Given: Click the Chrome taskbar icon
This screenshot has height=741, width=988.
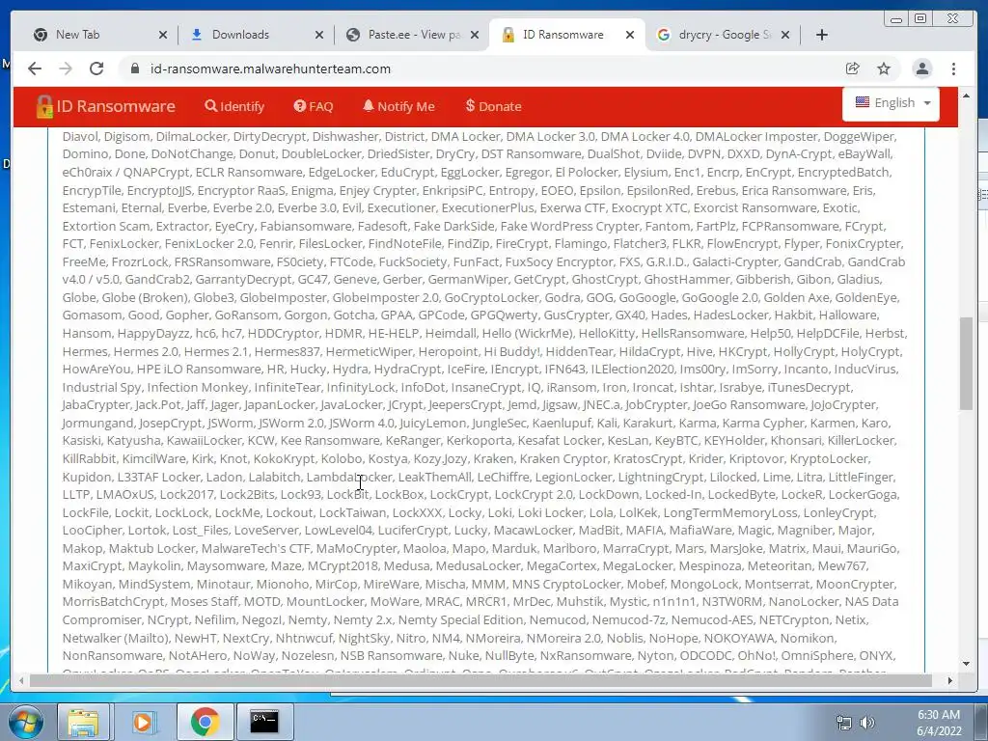Looking at the screenshot, I should point(205,722).
